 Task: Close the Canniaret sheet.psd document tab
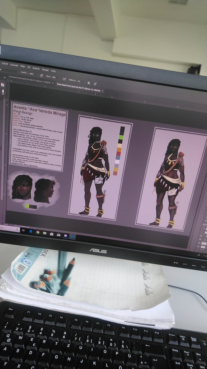[53, 83]
